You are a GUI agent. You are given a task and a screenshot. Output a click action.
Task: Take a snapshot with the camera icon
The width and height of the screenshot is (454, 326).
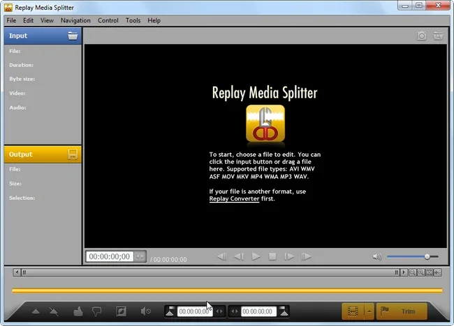tap(421, 36)
